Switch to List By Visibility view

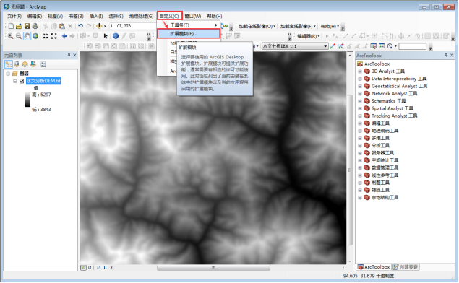(x=25, y=64)
